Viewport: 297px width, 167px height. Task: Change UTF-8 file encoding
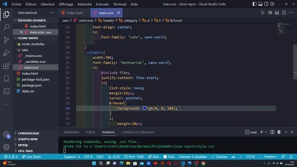click(x=88, y=157)
